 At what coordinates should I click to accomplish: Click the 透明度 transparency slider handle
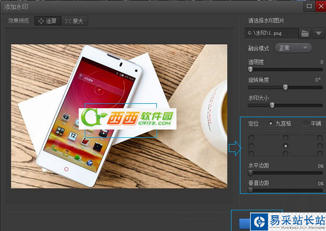pos(250,70)
